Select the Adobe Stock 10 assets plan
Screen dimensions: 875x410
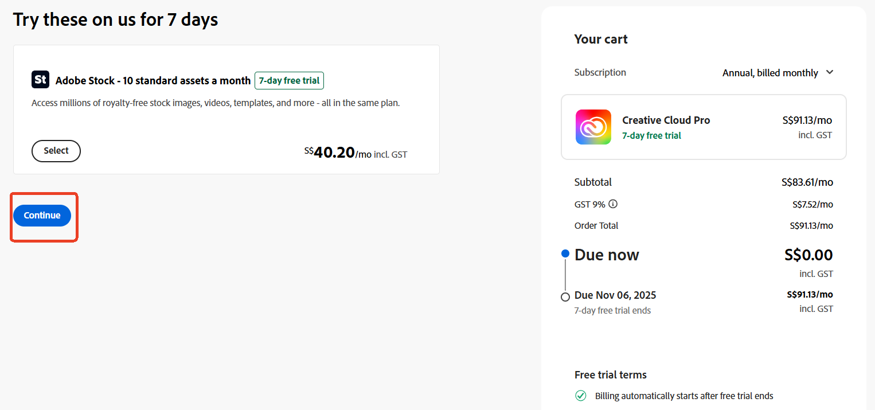56,151
